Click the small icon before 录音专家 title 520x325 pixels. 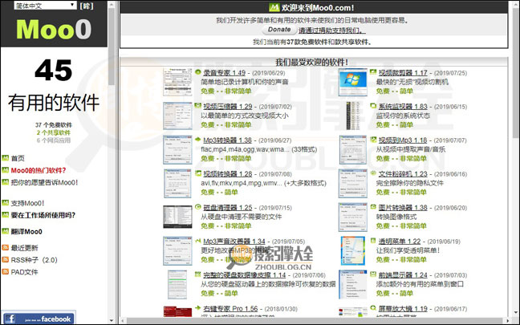point(198,72)
